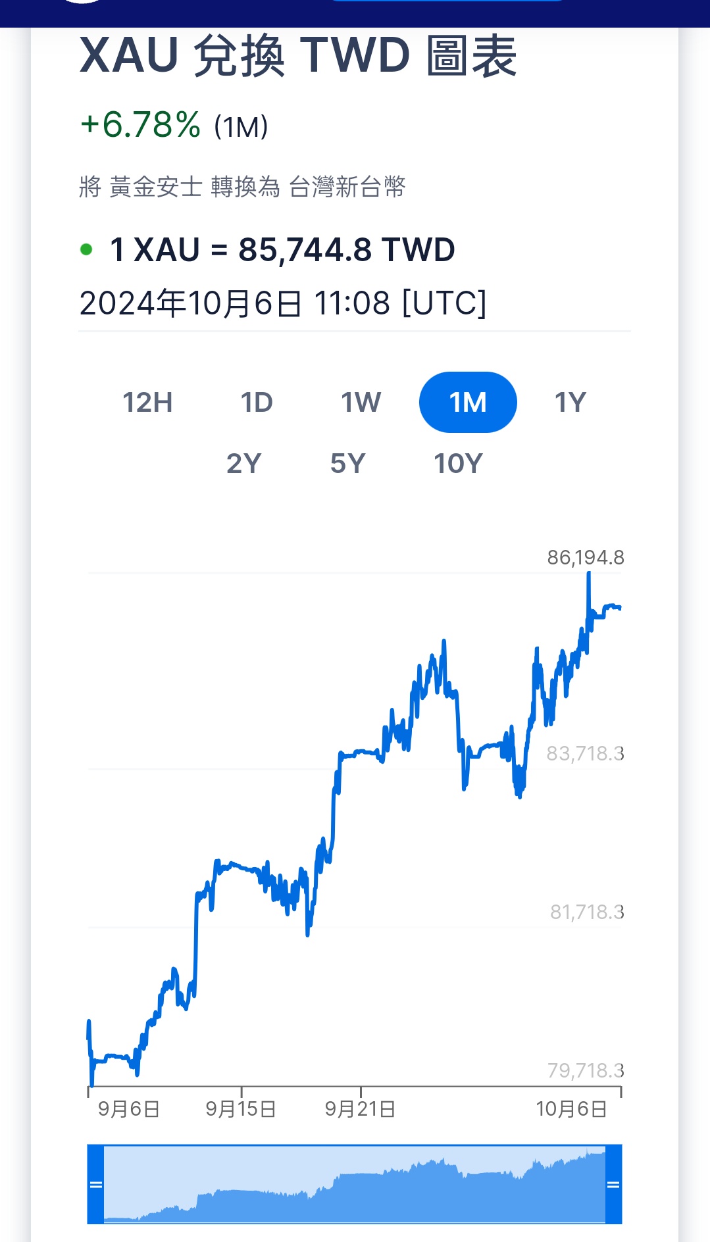Switch chart to 1D range
Image resolution: width=710 pixels, height=1242 pixels.
coord(256,402)
